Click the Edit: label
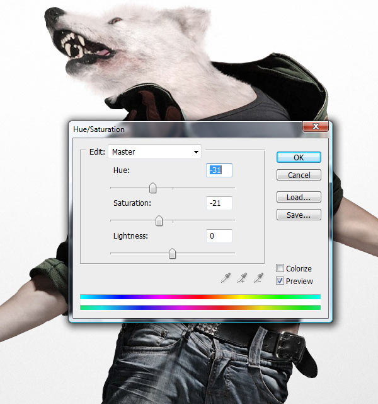This screenshot has height=404, width=378. click(97, 151)
